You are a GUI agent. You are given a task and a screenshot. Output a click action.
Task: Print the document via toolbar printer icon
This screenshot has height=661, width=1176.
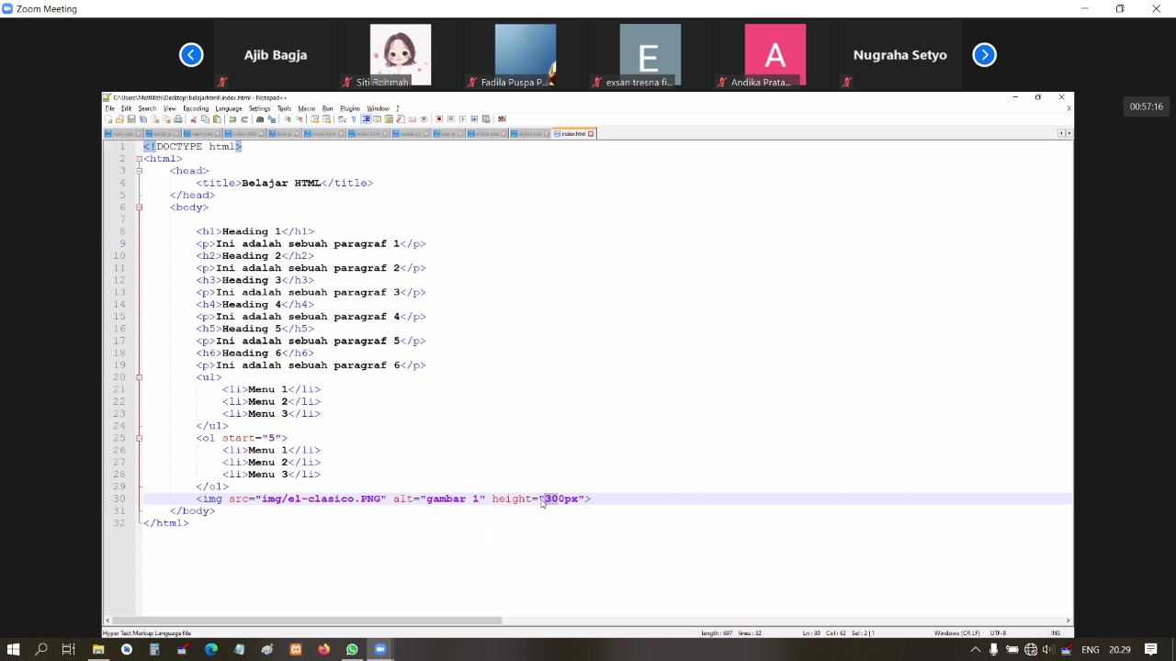click(178, 119)
